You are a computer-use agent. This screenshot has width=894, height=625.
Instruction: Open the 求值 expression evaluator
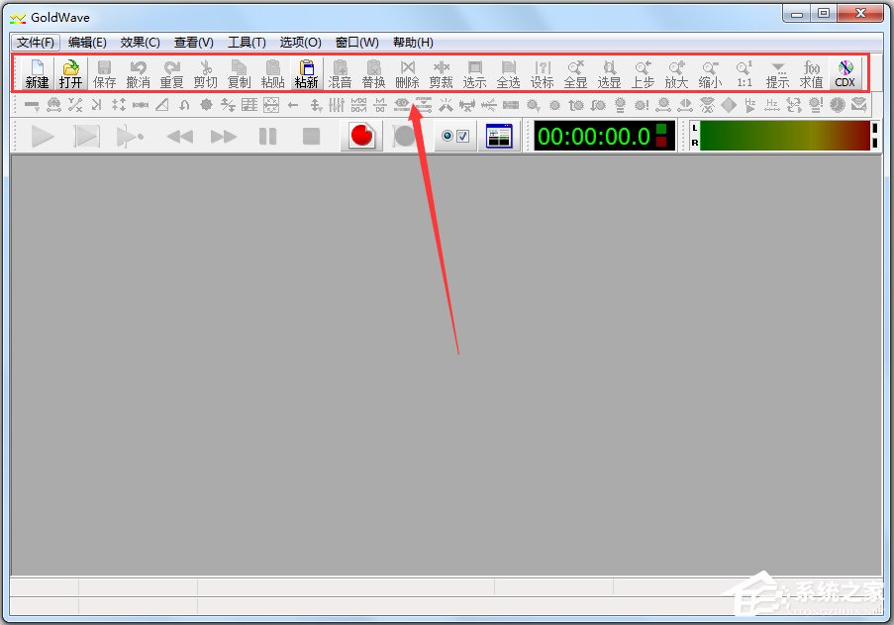click(x=811, y=73)
